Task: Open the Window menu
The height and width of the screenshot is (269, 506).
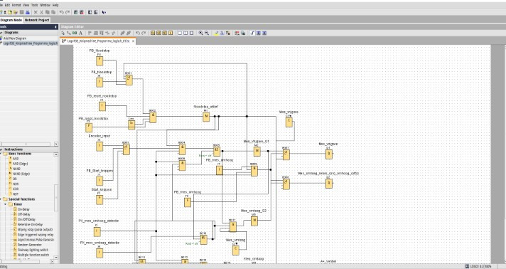Action: [45, 5]
